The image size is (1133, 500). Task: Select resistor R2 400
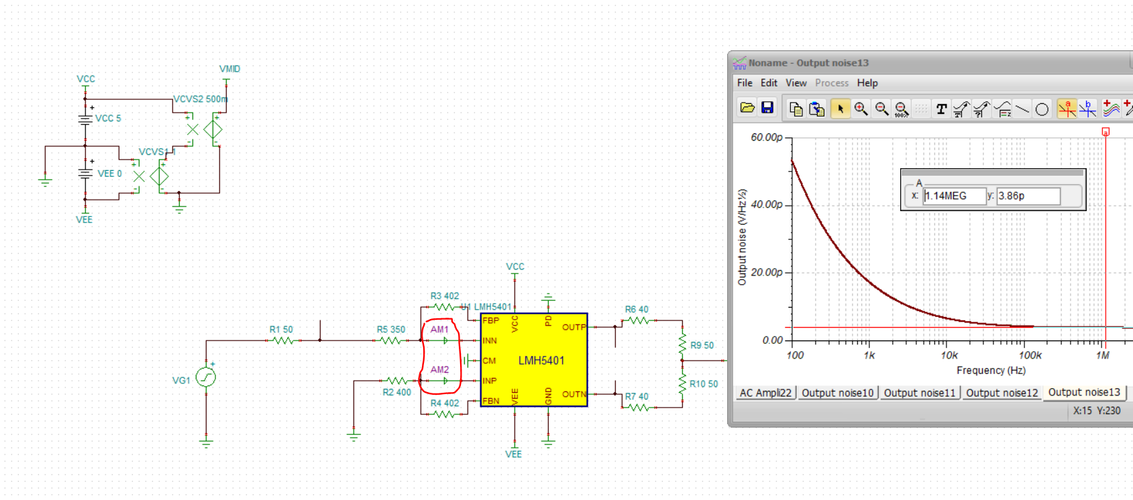[396, 381]
